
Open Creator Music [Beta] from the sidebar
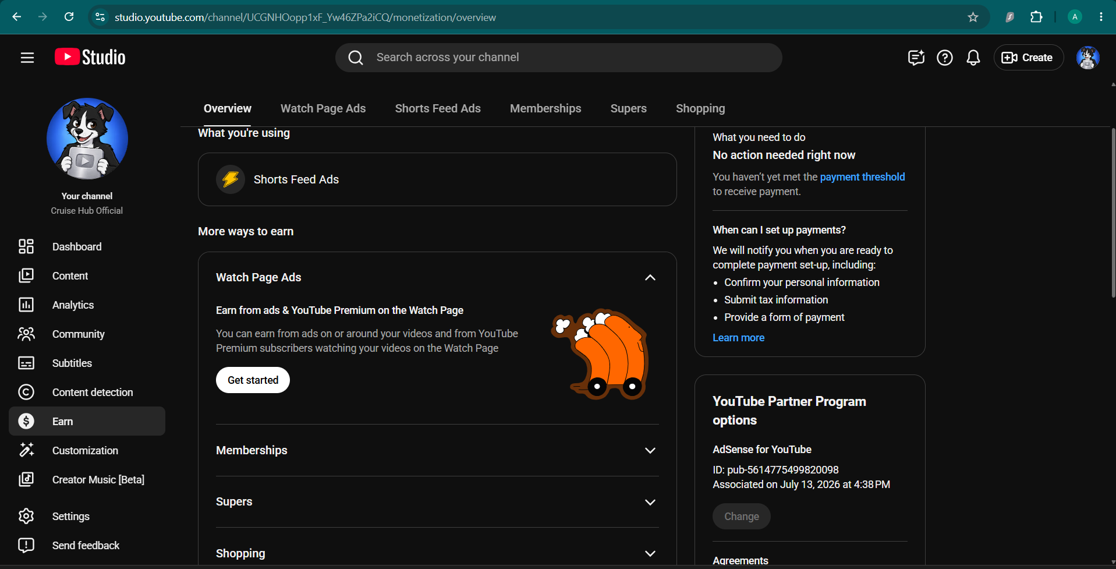pos(87,479)
